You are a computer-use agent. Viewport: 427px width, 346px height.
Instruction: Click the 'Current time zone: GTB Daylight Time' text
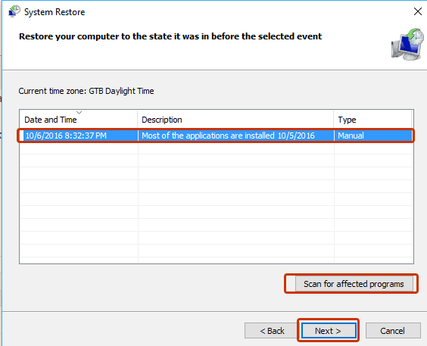pyautogui.click(x=86, y=91)
